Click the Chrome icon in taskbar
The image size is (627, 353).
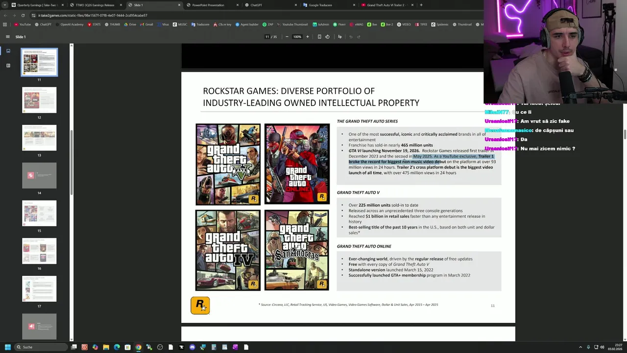(138, 347)
